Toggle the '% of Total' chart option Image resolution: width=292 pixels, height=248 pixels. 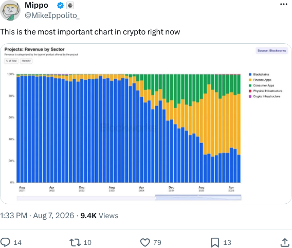[11, 61]
